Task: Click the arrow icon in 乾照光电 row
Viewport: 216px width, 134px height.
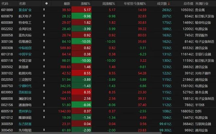Action: pyautogui.click(x=44, y=73)
